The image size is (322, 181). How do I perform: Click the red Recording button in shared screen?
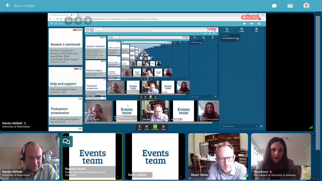tap(250, 17)
